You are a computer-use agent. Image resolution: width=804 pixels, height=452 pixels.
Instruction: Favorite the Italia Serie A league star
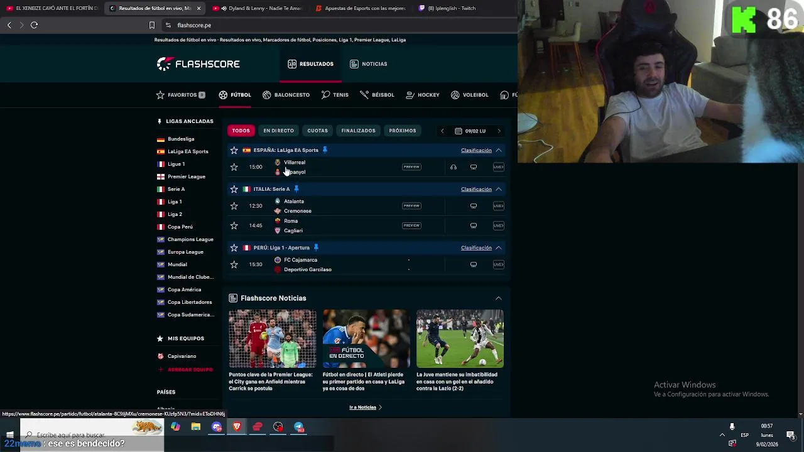point(234,189)
